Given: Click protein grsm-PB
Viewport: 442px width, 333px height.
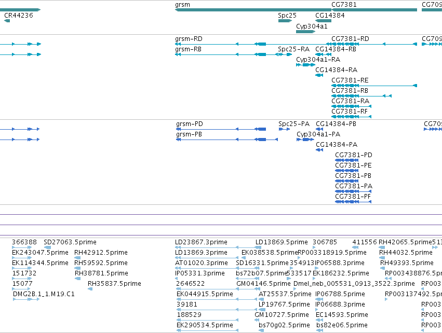Looking at the screenshot, I should click(227, 140).
